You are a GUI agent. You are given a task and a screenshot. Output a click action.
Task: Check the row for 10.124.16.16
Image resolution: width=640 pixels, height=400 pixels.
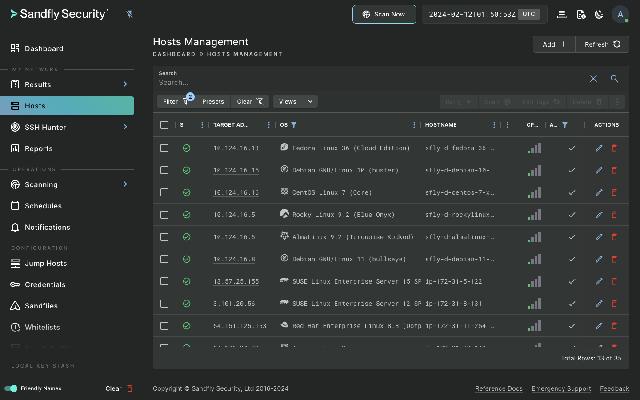click(x=164, y=192)
